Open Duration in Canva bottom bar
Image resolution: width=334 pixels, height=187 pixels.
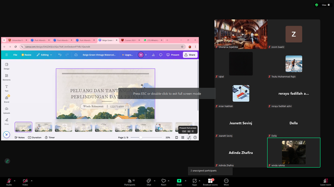[35, 137]
